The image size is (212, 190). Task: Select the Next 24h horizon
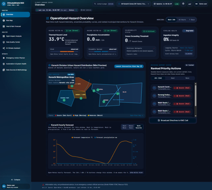coord(172,20)
